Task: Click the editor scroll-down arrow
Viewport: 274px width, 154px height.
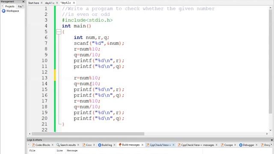Action: [x=271, y=130]
